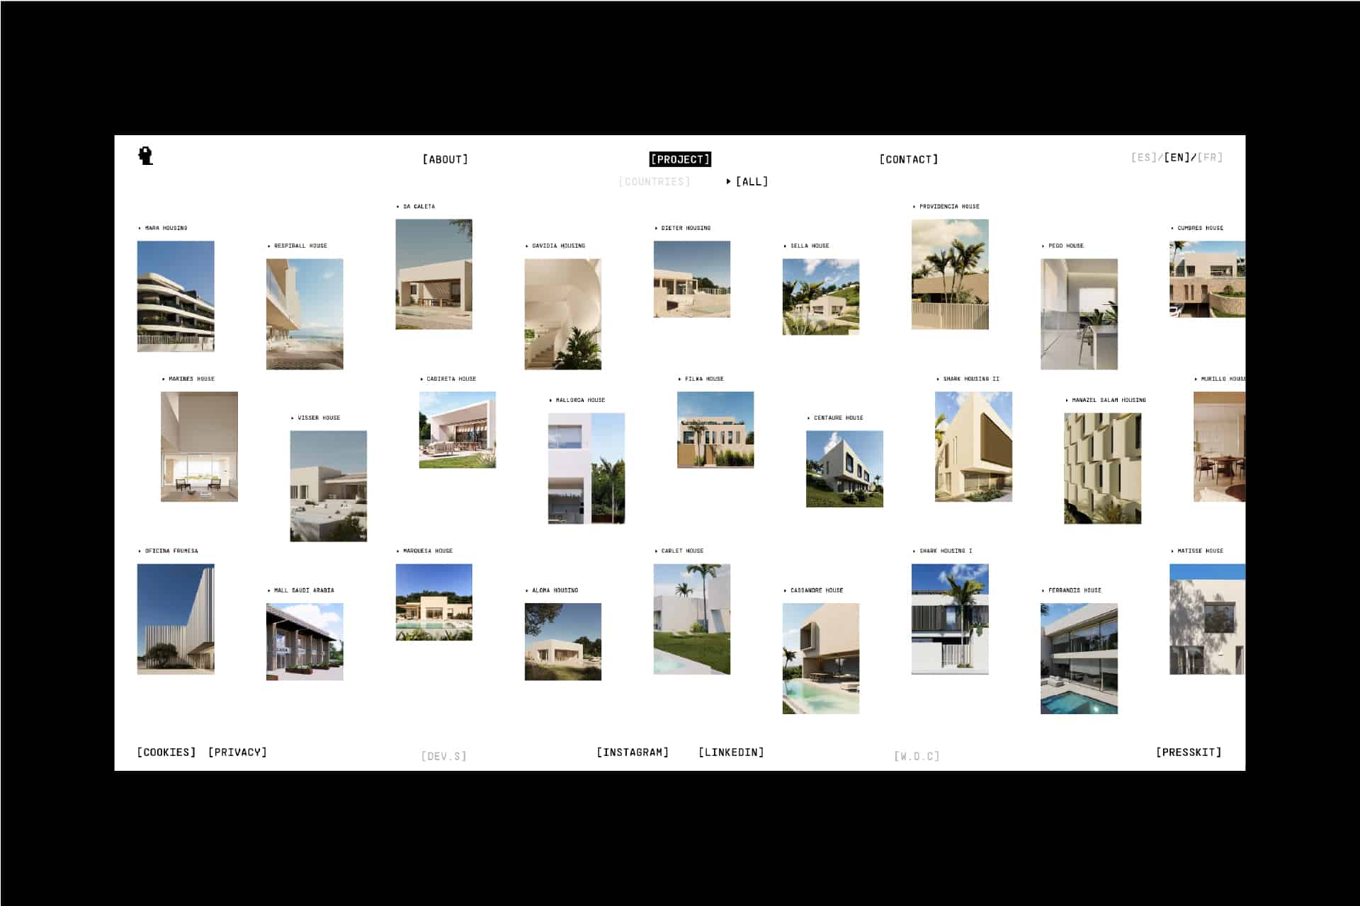1360x906 pixels.
Task: View Cassandre House pool image
Action: click(820, 658)
